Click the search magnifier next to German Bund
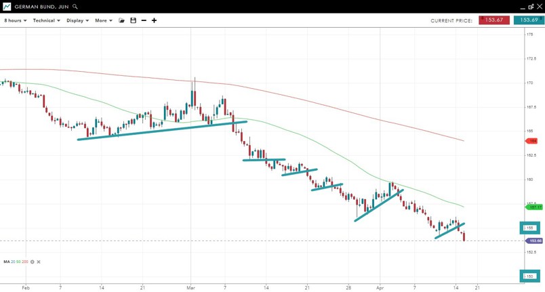The height and width of the screenshot is (292, 545). pyautogui.click(x=75, y=7)
